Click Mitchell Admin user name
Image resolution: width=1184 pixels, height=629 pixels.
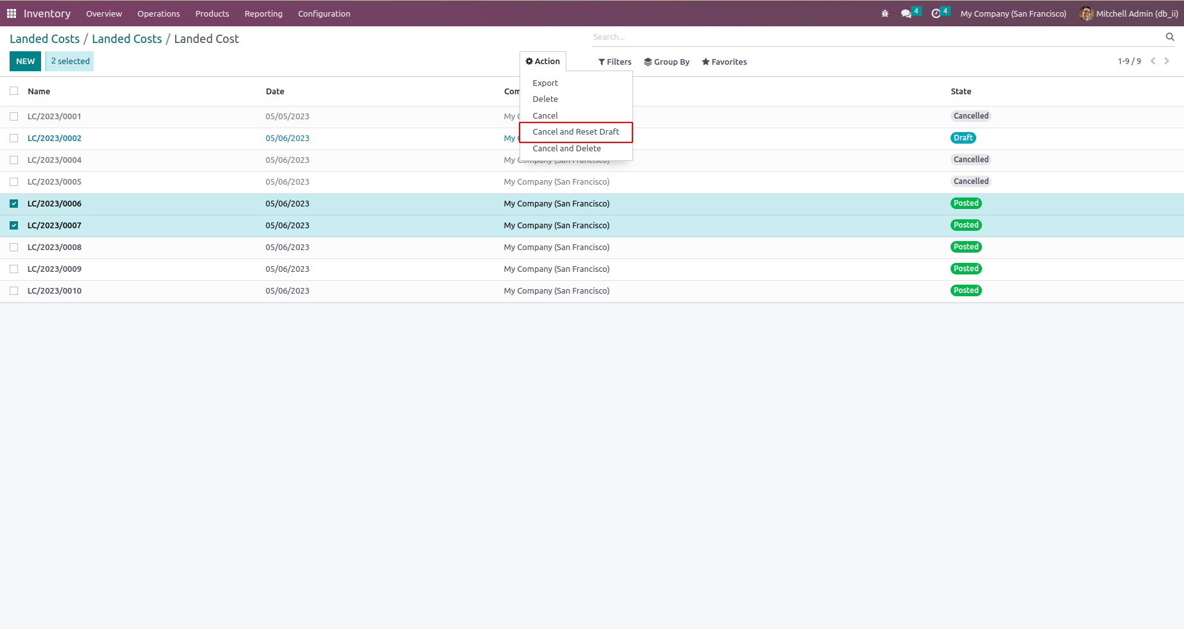coord(1137,13)
